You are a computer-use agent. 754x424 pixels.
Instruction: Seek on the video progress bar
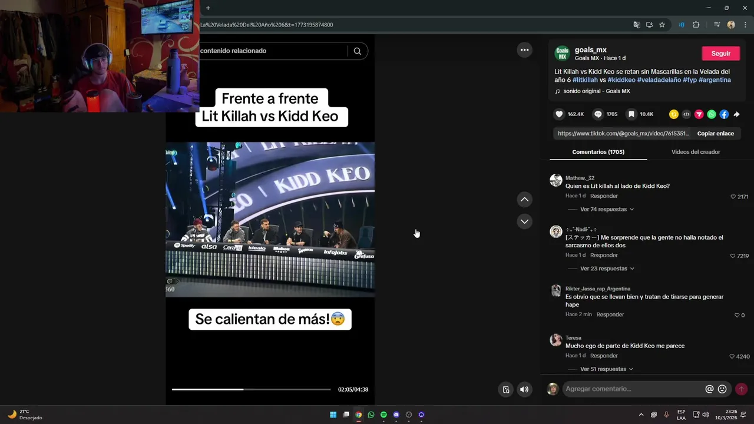251,389
